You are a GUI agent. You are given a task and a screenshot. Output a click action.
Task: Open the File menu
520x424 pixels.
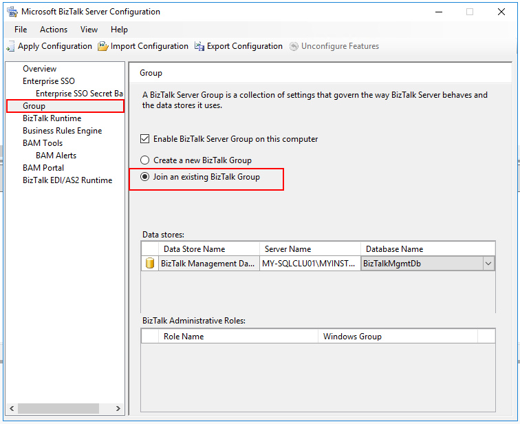(21, 30)
